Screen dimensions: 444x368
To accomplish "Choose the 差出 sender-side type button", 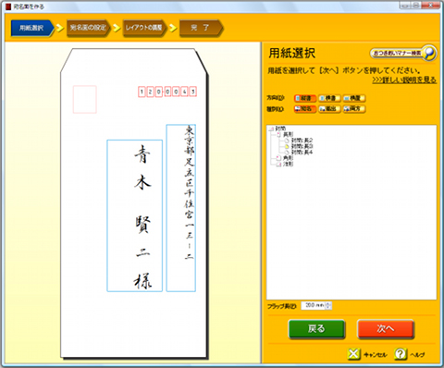I will (x=329, y=109).
